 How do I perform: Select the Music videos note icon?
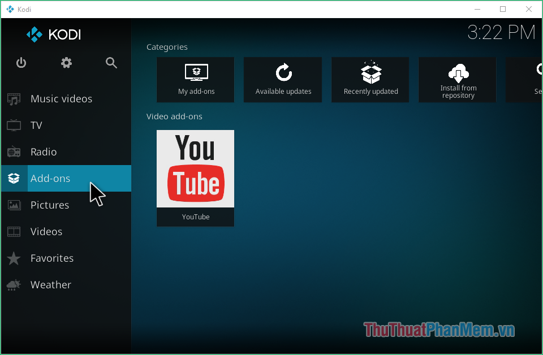pyautogui.click(x=13, y=98)
